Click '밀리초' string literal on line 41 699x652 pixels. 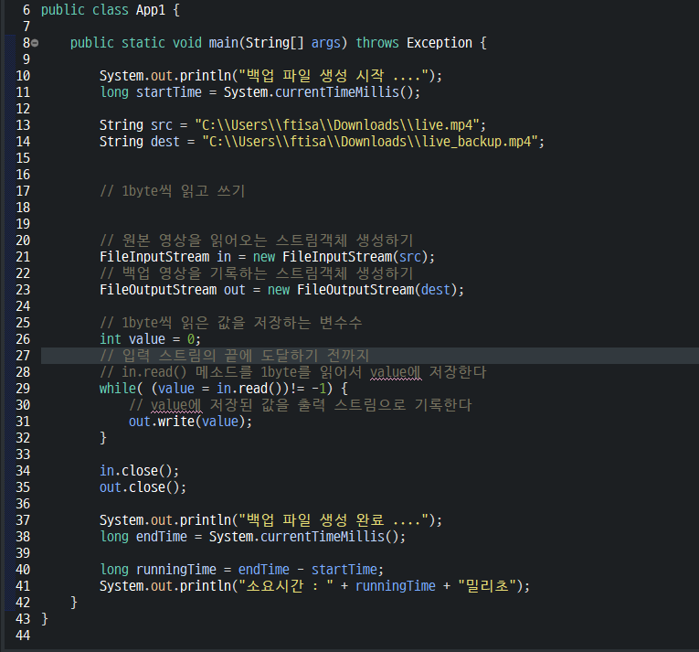click(x=487, y=586)
